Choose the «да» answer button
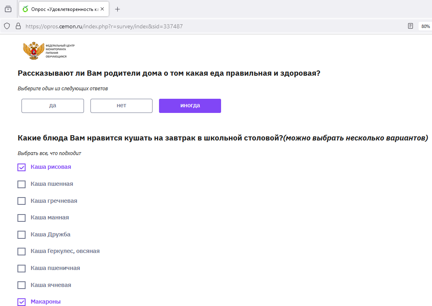 [x=53, y=106]
